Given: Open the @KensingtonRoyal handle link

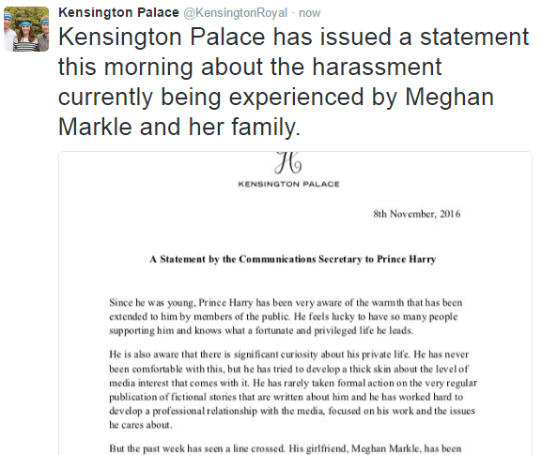Looking at the screenshot, I should (235, 13).
